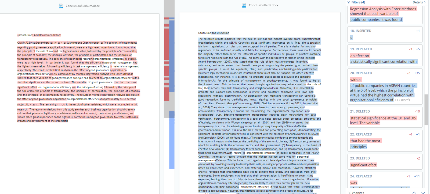430x194 pixels.
Task: Click the ConclusionKettt.docx file name
Action: 263,5
